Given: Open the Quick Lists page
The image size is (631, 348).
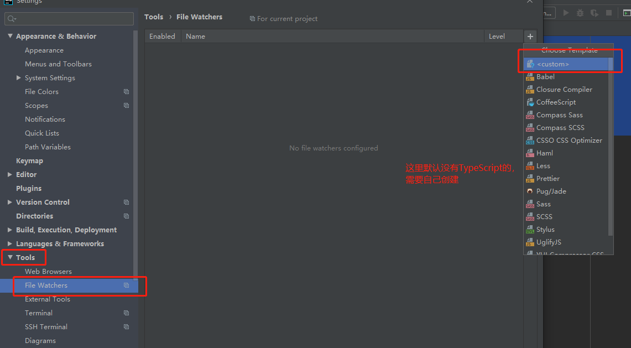Looking at the screenshot, I should (x=42, y=133).
